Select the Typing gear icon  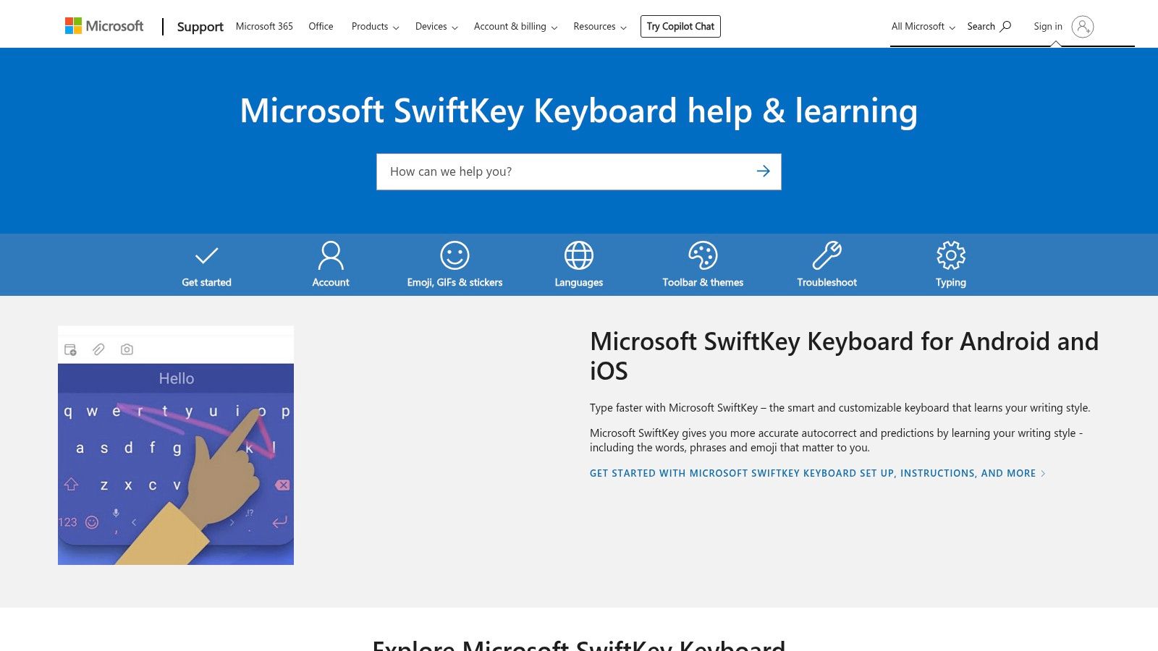tap(951, 255)
